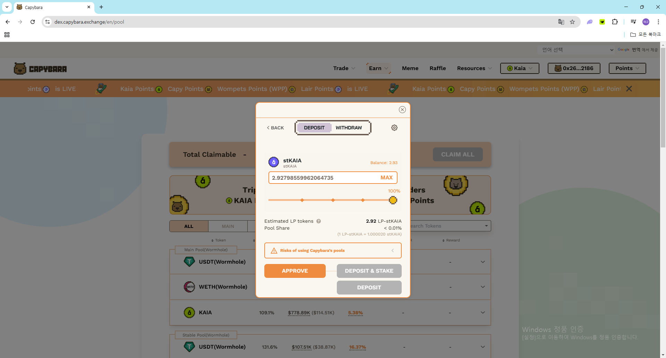
Task: Set slider to the 75% marker
Action: 363,200
